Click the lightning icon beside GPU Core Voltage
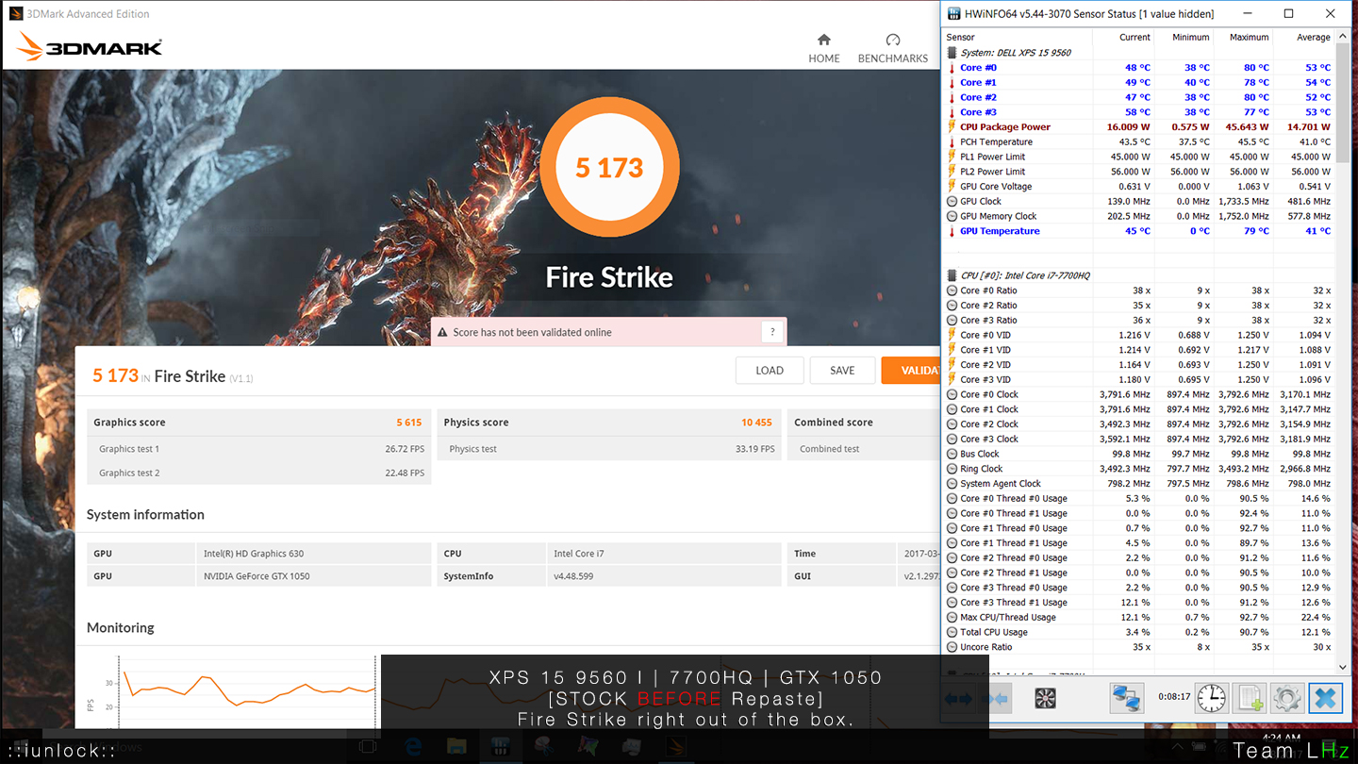This screenshot has width=1358, height=764. coord(952,187)
